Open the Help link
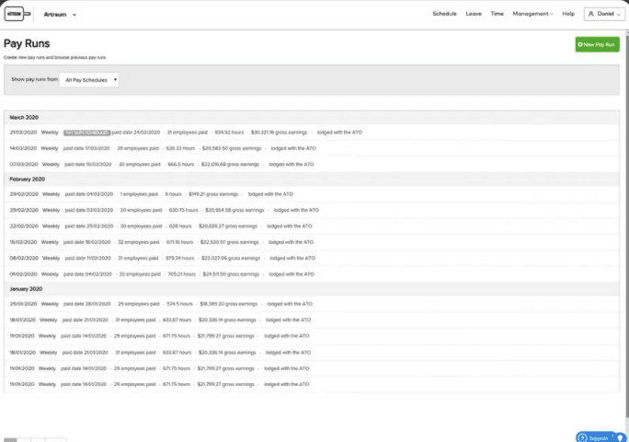Image resolution: width=629 pixels, height=442 pixels. click(x=567, y=14)
